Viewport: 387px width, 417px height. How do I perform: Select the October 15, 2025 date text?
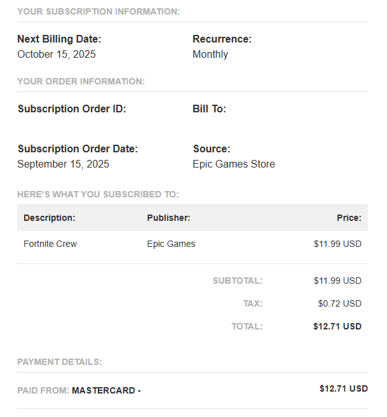(57, 54)
